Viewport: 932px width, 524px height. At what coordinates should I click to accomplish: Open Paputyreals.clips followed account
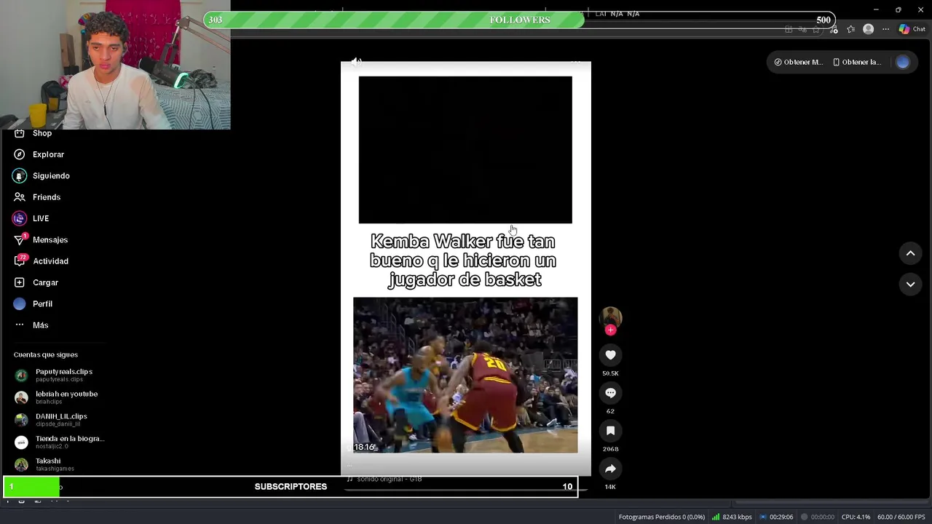point(54,375)
